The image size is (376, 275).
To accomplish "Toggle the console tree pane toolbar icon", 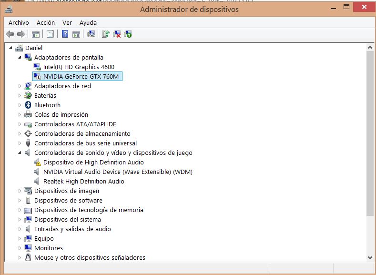I will [x=36, y=34].
